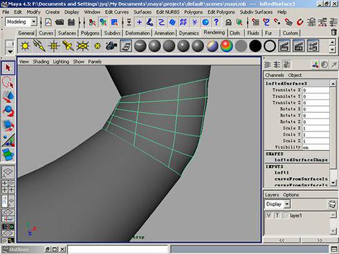
Task: Toggle snap to grids
Action: tap(255, 22)
